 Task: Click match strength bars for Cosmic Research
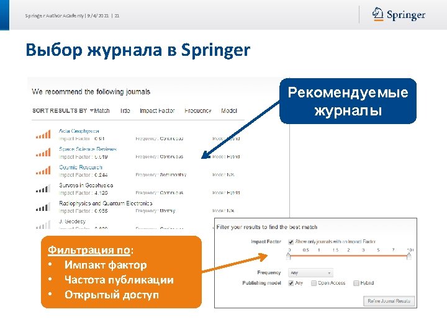[43, 170]
